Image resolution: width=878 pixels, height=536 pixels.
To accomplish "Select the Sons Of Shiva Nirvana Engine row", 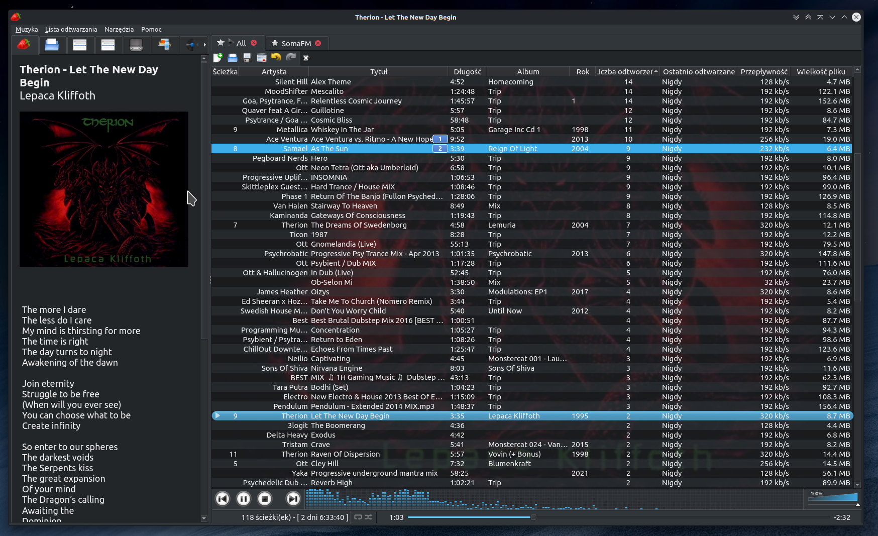I will tap(532, 368).
